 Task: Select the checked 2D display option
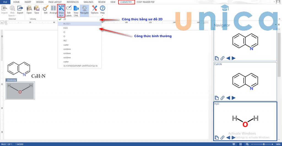click(80, 19)
